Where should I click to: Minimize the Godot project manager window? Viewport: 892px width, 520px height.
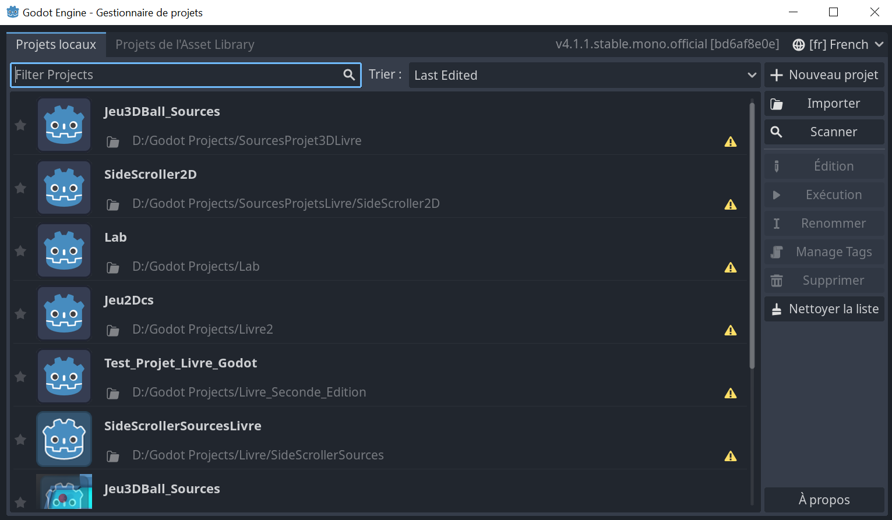click(793, 12)
